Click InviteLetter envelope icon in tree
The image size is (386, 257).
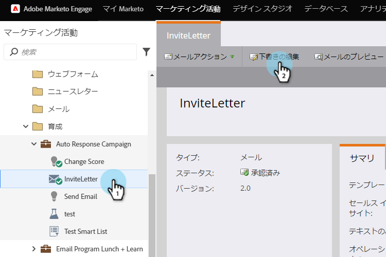click(x=55, y=179)
